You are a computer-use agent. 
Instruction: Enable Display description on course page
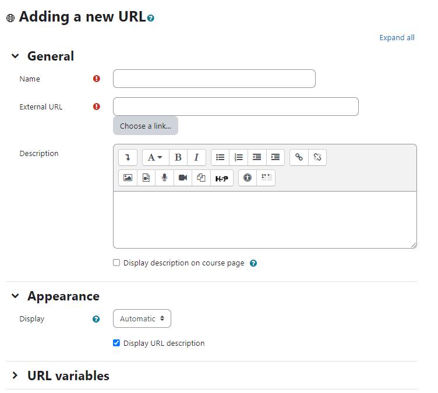tap(116, 263)
